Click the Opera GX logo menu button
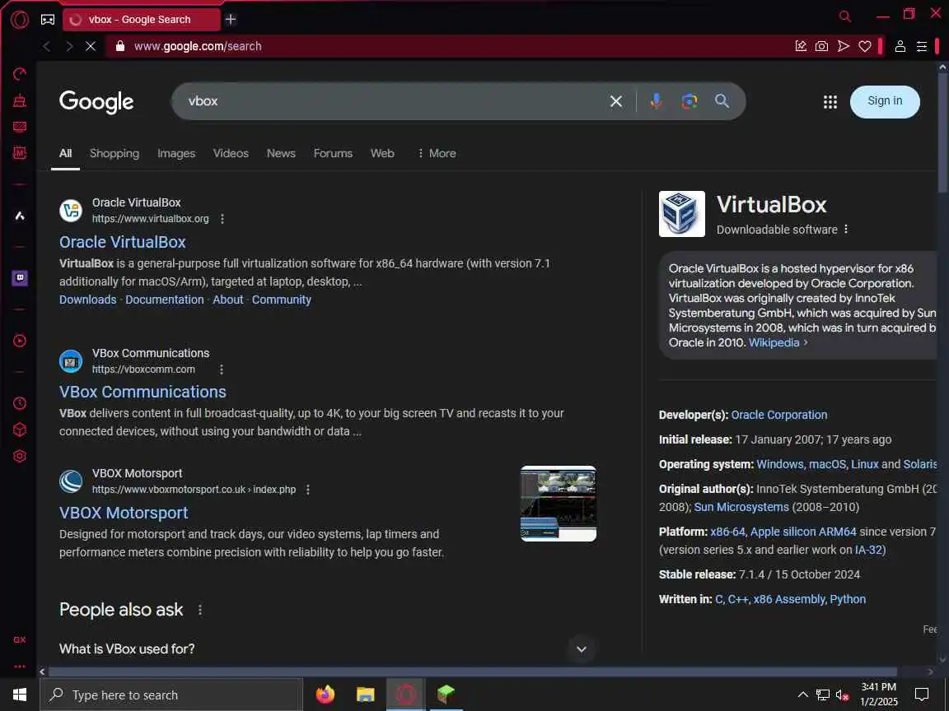 (20, 20)
